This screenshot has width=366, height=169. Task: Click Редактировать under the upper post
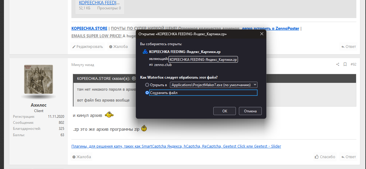(x=88, y=47)
